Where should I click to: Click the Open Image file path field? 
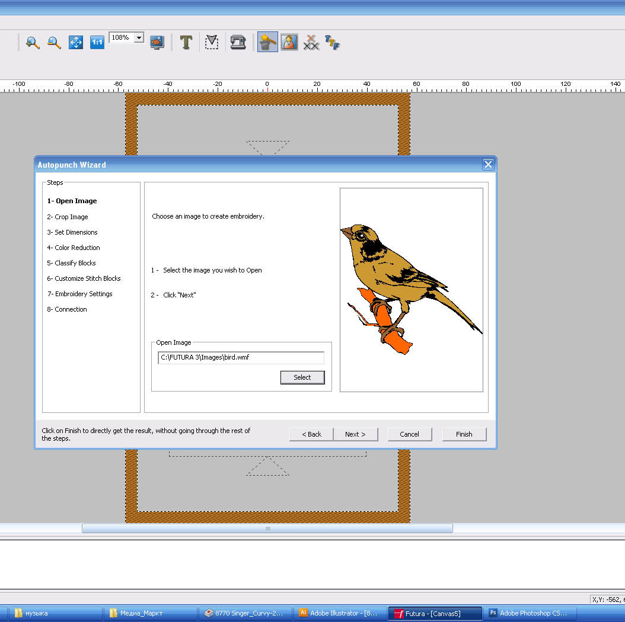point(241,358)
